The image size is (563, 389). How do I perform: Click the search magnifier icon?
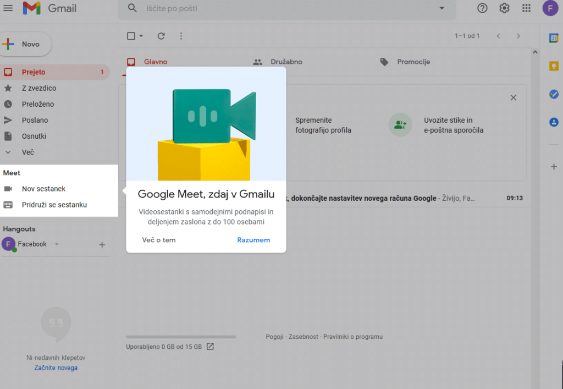tap(132, 8)
